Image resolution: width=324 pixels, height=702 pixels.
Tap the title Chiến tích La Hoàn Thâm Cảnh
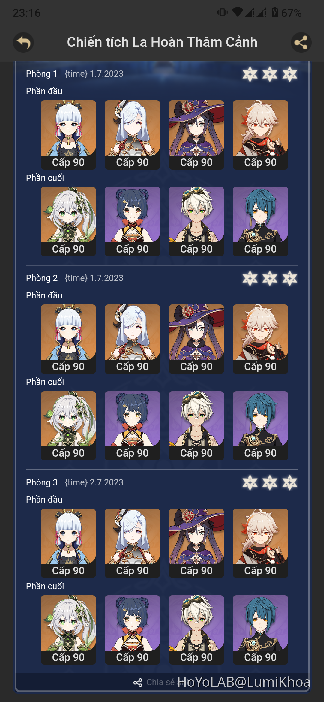coord(162,42)
